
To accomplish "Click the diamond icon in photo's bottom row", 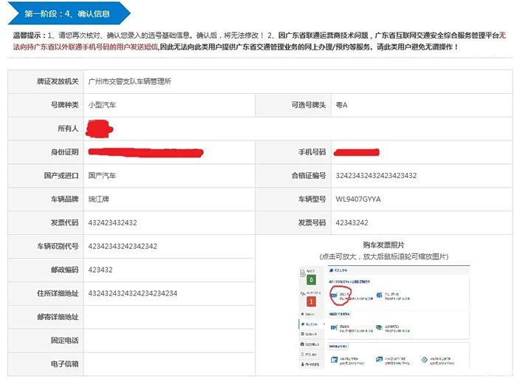I will click(x=424, y=359).
